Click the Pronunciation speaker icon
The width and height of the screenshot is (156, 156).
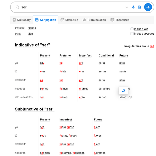tap(84, 20)
